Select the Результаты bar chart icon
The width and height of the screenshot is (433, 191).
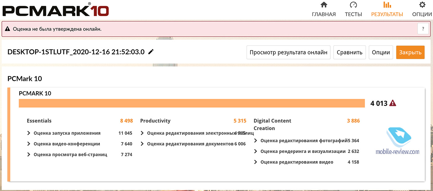coord(387,5)
